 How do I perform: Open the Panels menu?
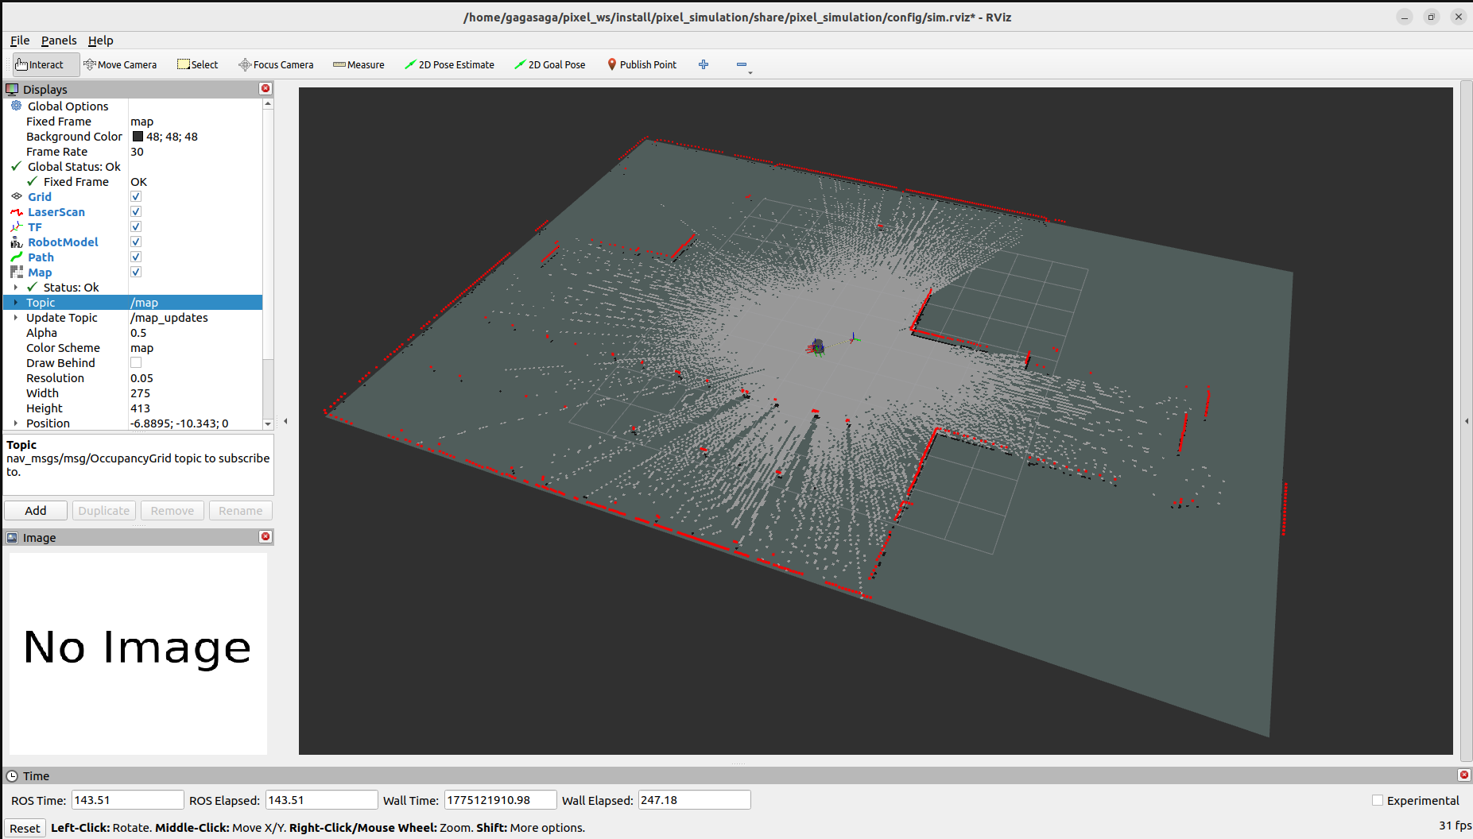[59, 41]
